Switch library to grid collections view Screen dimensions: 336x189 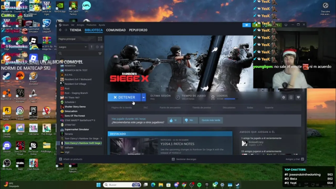[100, 39]
